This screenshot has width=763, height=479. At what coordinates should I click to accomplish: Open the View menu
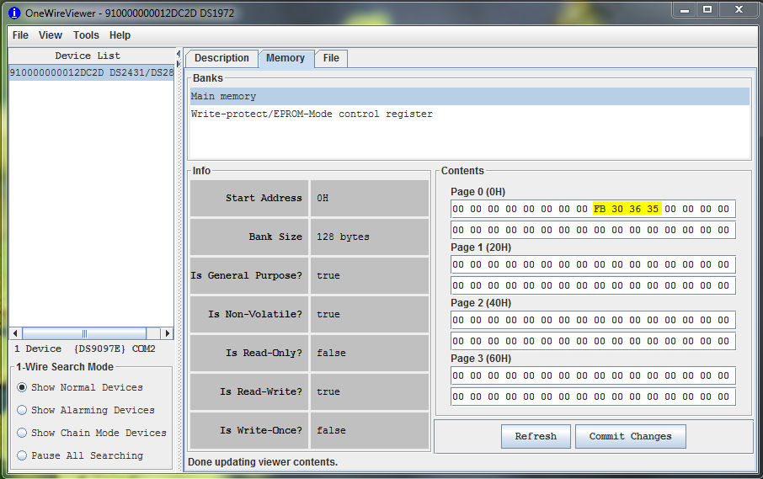click(51, 35)
